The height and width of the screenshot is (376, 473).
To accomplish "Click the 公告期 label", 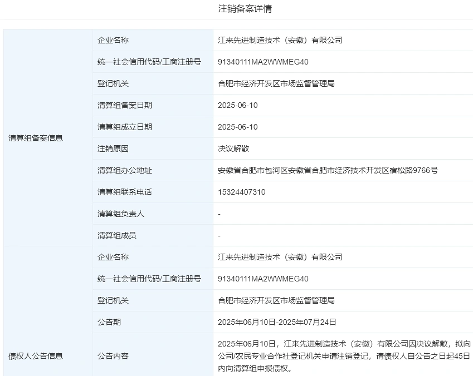I will [x=109, y=322].
